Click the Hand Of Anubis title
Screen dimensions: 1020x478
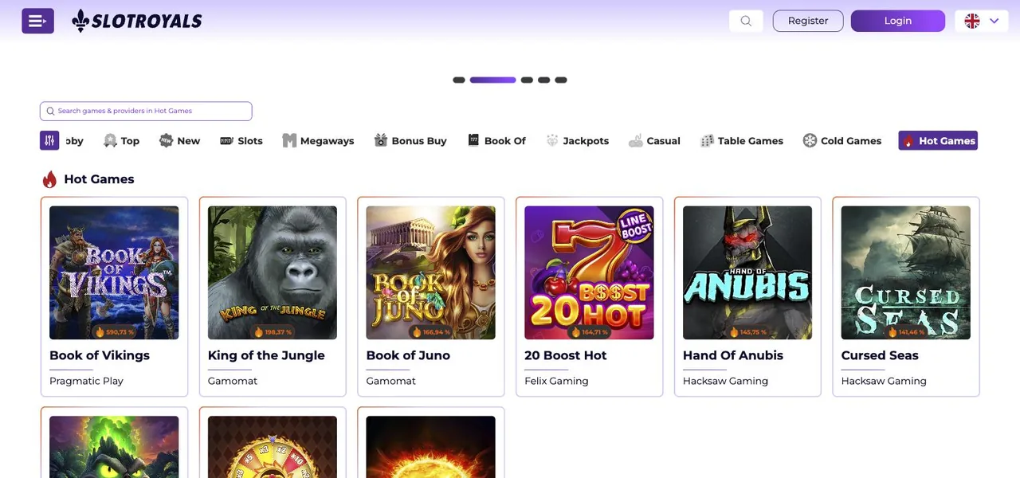click(x=733, y=355)
